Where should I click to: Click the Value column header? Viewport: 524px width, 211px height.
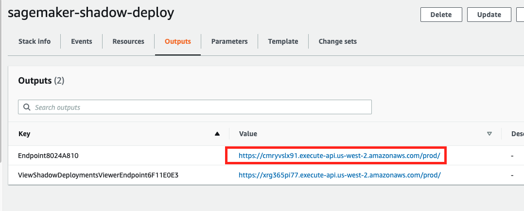[248, 134]
